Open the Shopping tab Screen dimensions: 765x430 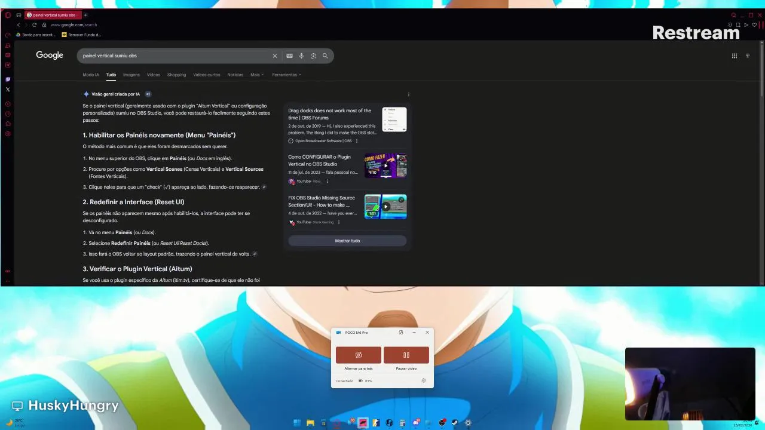pyautogui.click(x=176, y=75)
